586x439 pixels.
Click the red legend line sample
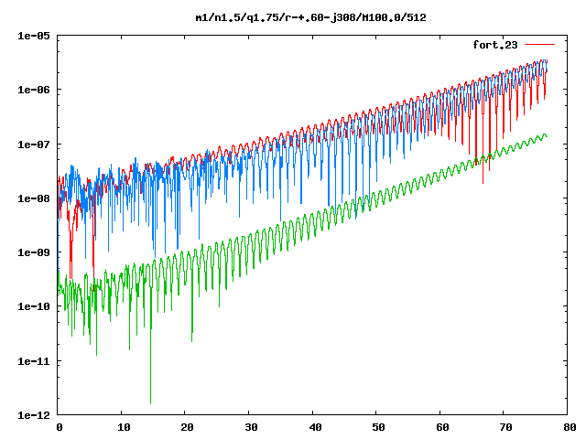click(539, 45)
